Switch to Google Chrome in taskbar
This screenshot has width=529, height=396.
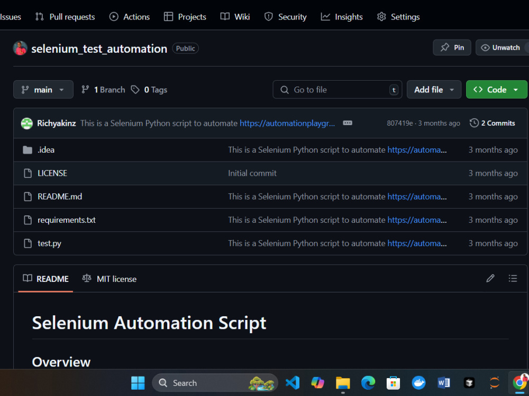click(x=519, y=383)
